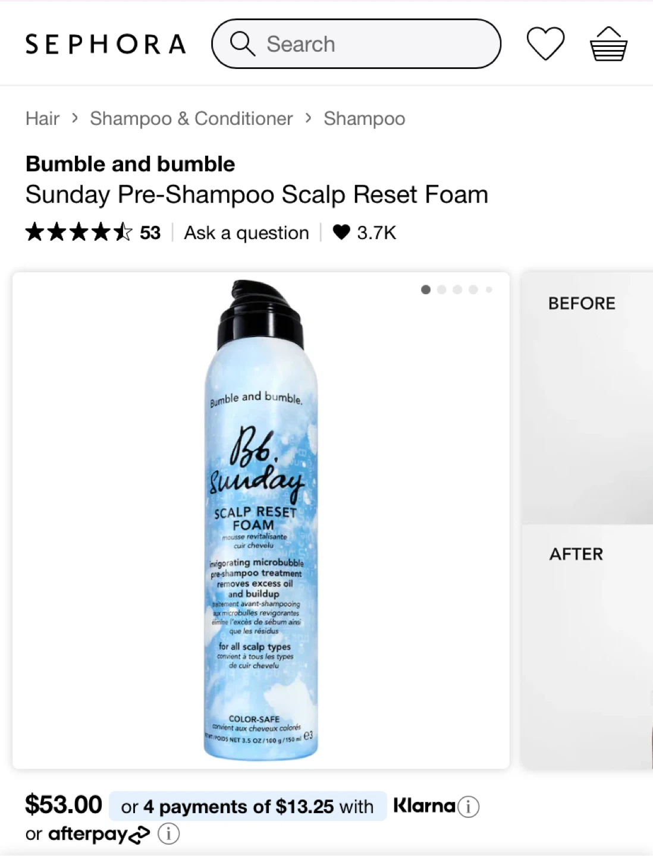Click the Afterpay info icon
The height and width of the screenshot is (856, 653).
(x=168, y=834)
